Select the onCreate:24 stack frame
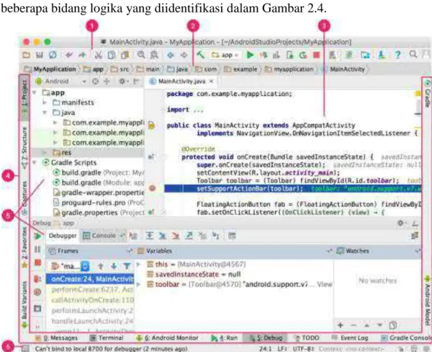This screenshot has height=352, width=432. point(89,279)
